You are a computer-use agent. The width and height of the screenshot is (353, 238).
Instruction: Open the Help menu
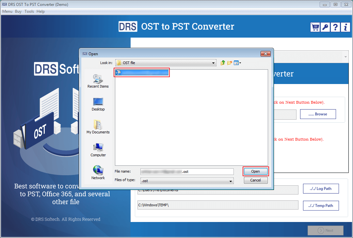click(x=40, y=11)
